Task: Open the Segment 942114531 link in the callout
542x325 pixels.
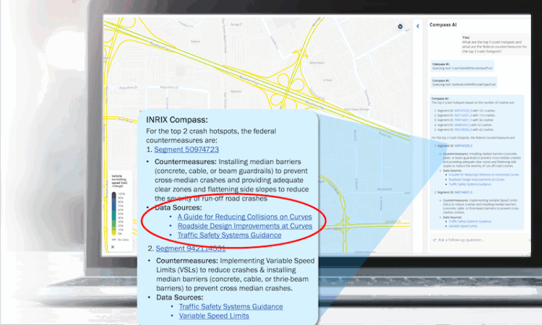Action: 190,248
